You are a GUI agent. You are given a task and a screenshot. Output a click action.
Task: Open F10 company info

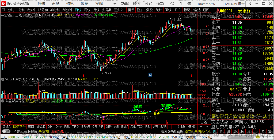[x=178, y=10]
